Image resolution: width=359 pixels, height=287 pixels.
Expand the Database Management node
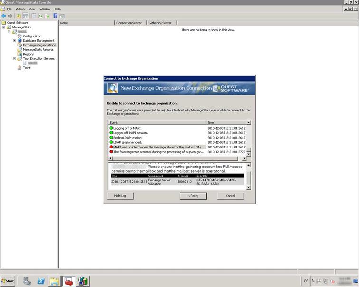click(14, 40)
